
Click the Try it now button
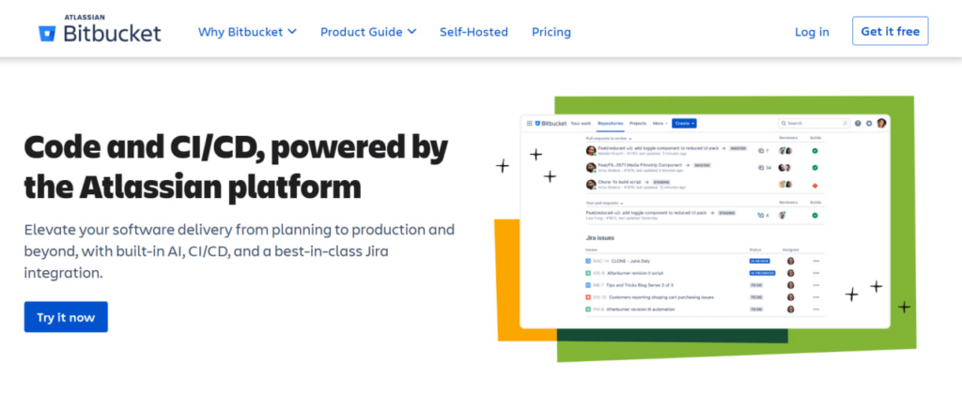[x=66, y=317]
